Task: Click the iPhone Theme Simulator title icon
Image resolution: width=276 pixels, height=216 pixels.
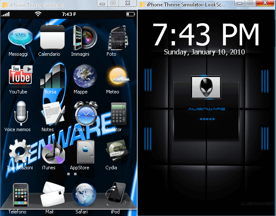Action: [x=4, y=5]
